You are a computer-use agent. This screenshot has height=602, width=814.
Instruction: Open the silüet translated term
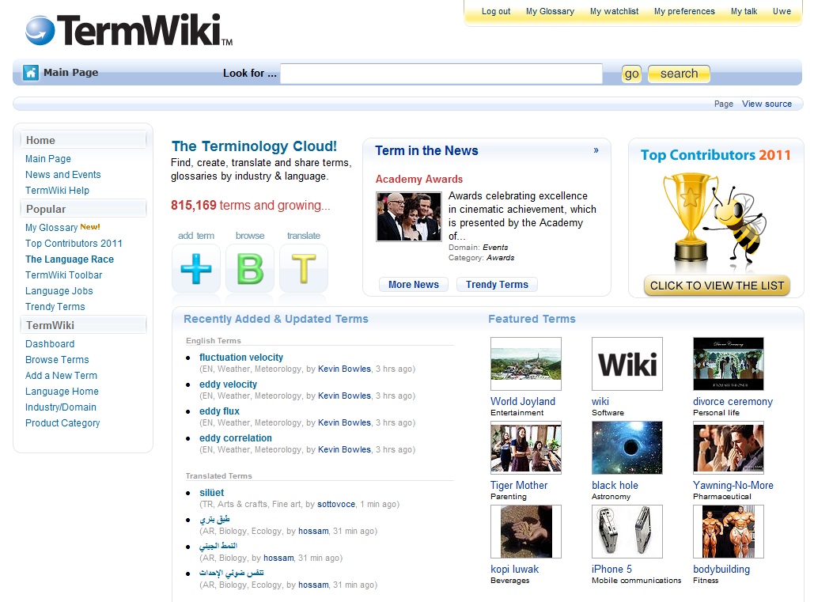click(x=212, y=493)
